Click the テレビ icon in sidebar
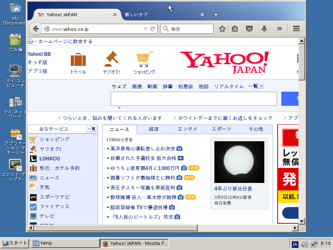The width and height of the screenshot is (333, 250). tap(33, 216)
